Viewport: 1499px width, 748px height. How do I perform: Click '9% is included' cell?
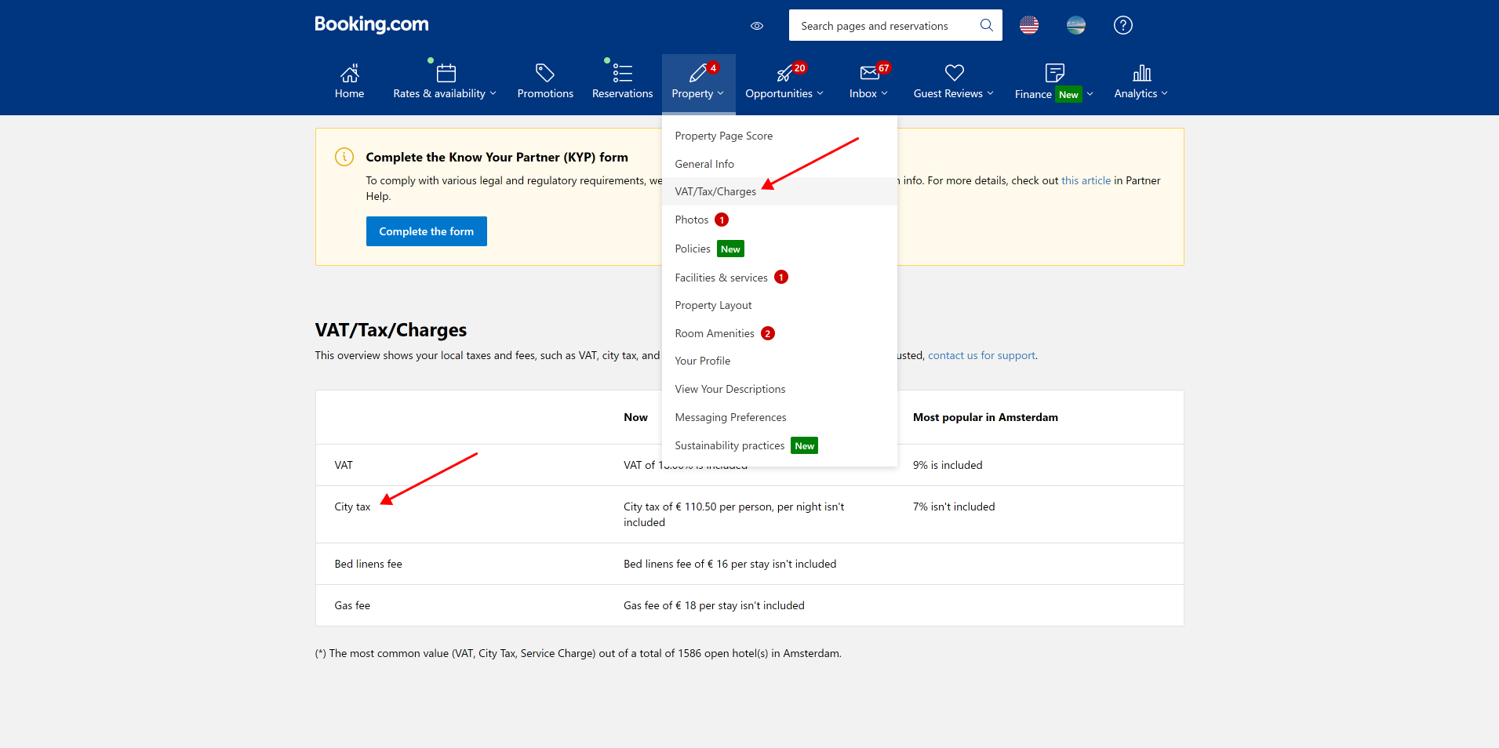[948, 465]
